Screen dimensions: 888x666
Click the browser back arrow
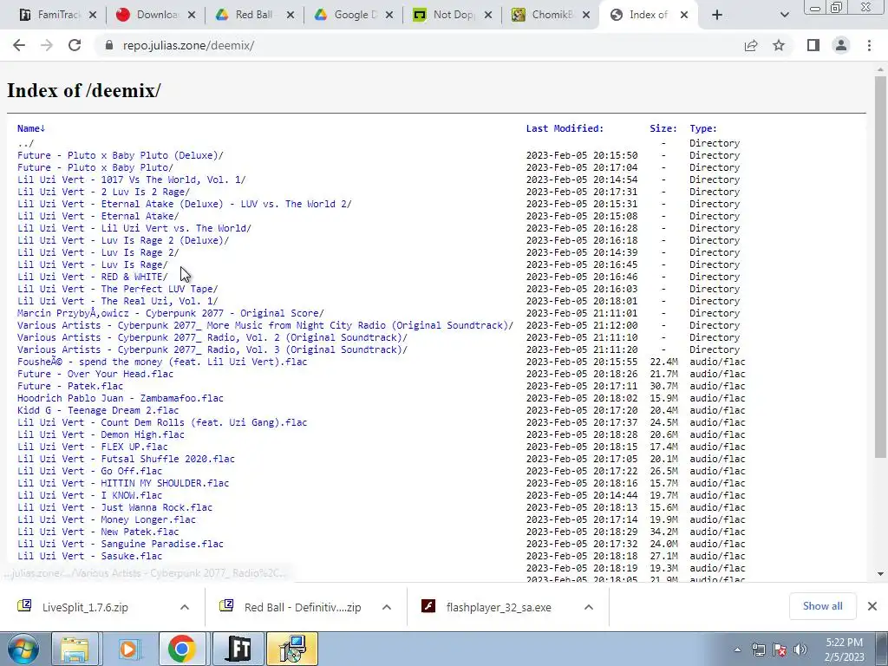point(19,45)
